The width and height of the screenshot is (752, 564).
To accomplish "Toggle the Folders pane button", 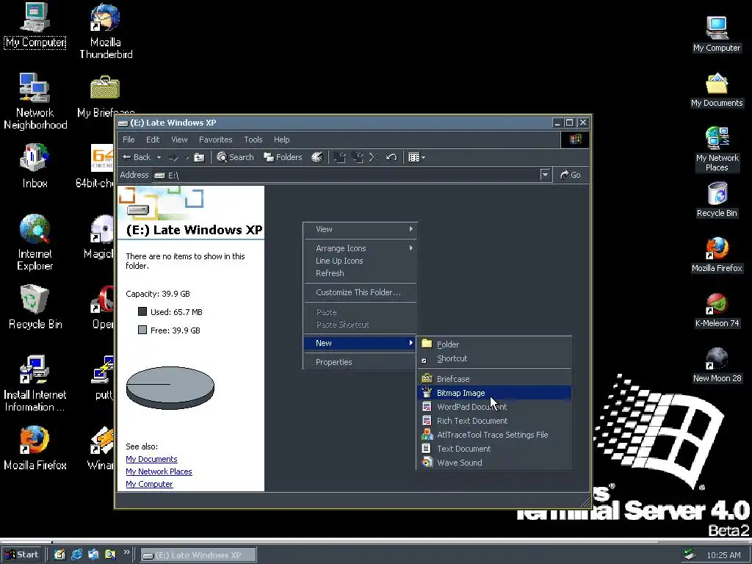I will [283, 157].
